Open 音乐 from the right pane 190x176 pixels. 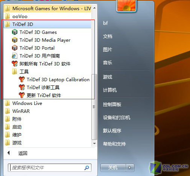click(x=108, y=62)
